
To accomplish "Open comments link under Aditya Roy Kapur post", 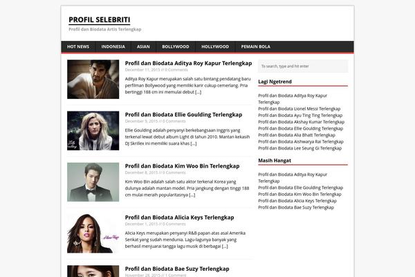I will [176, 70].
